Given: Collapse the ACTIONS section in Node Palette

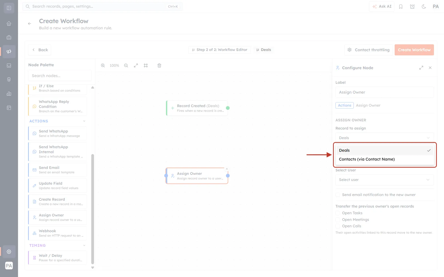Looking at the screenshot, I should tap(84, 121).
